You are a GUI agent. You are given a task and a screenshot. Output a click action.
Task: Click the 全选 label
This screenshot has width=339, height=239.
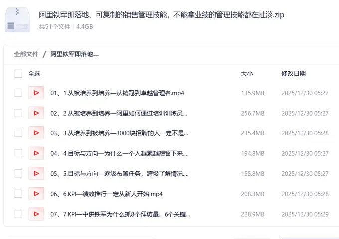[34, 74]
